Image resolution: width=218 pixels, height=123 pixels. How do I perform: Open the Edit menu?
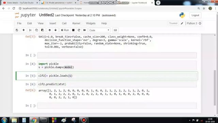click(30, 23)
